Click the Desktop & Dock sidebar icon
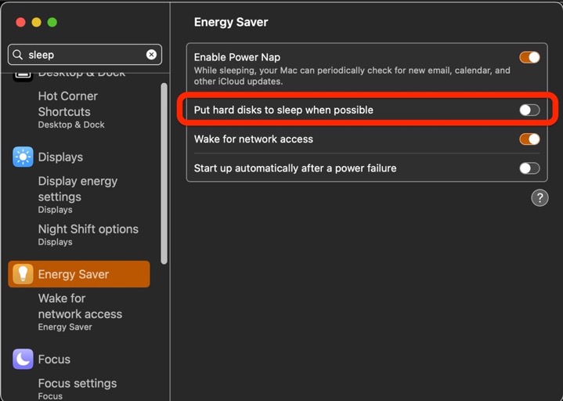This screenshot has width=563, height=401. (23, 74)
